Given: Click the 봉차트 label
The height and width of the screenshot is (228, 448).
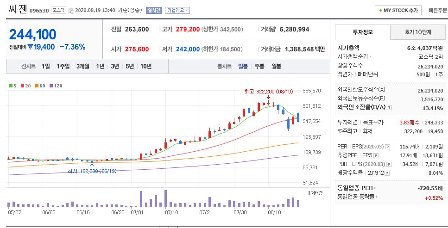Looking at the screenshot, I should click(x=224, y=66).
